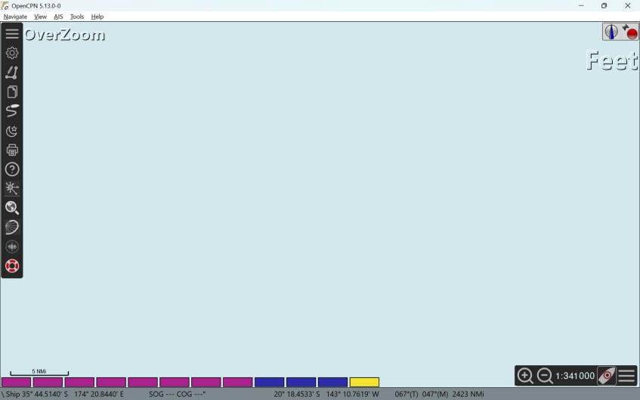Open the About OpenCPN help icon
Viewport: 640px width, 400px height.
pos(12,169)
